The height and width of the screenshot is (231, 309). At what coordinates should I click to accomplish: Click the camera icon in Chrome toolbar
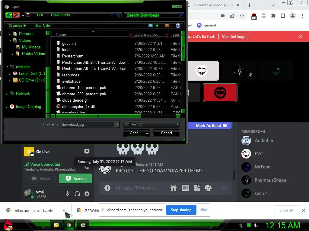(223, 16)
